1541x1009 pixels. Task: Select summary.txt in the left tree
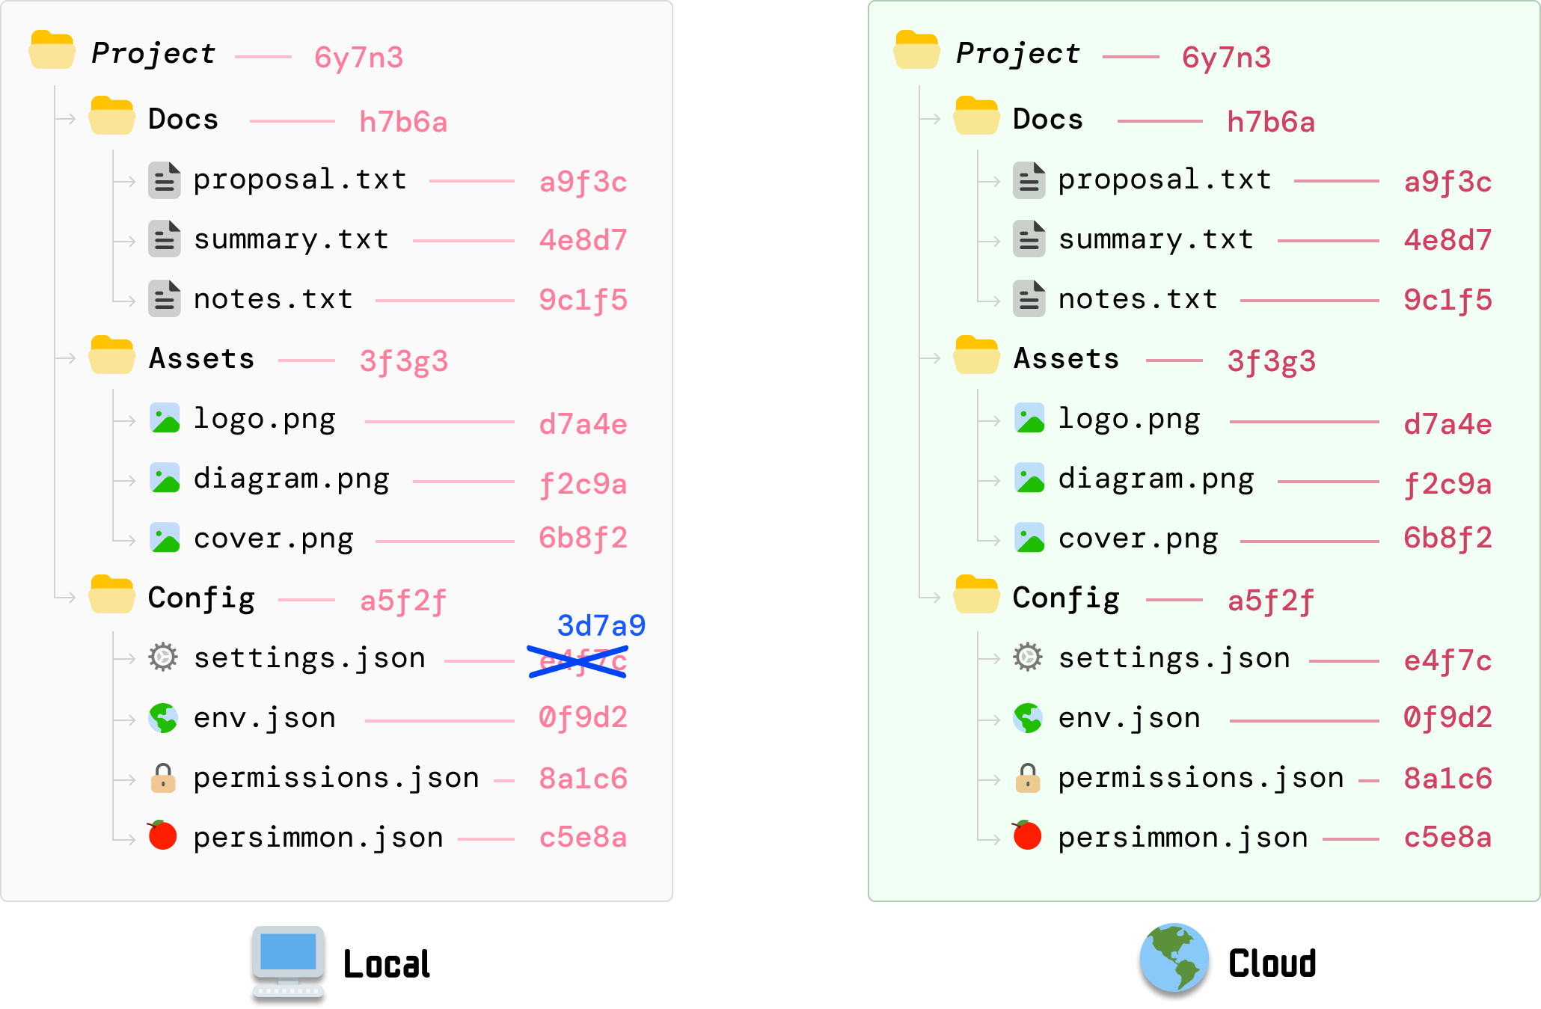pos(291,240)
